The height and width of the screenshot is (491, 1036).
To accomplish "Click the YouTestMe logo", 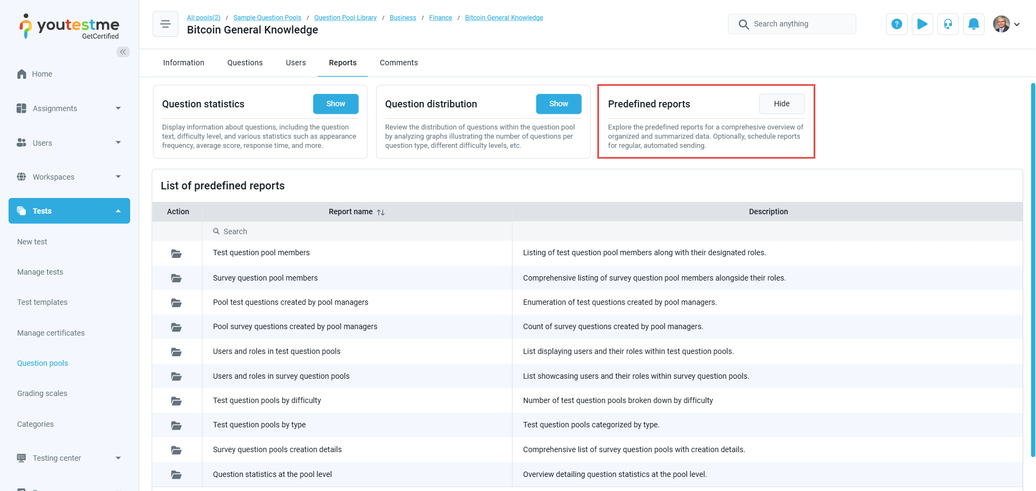I will [x=69, y=27].
